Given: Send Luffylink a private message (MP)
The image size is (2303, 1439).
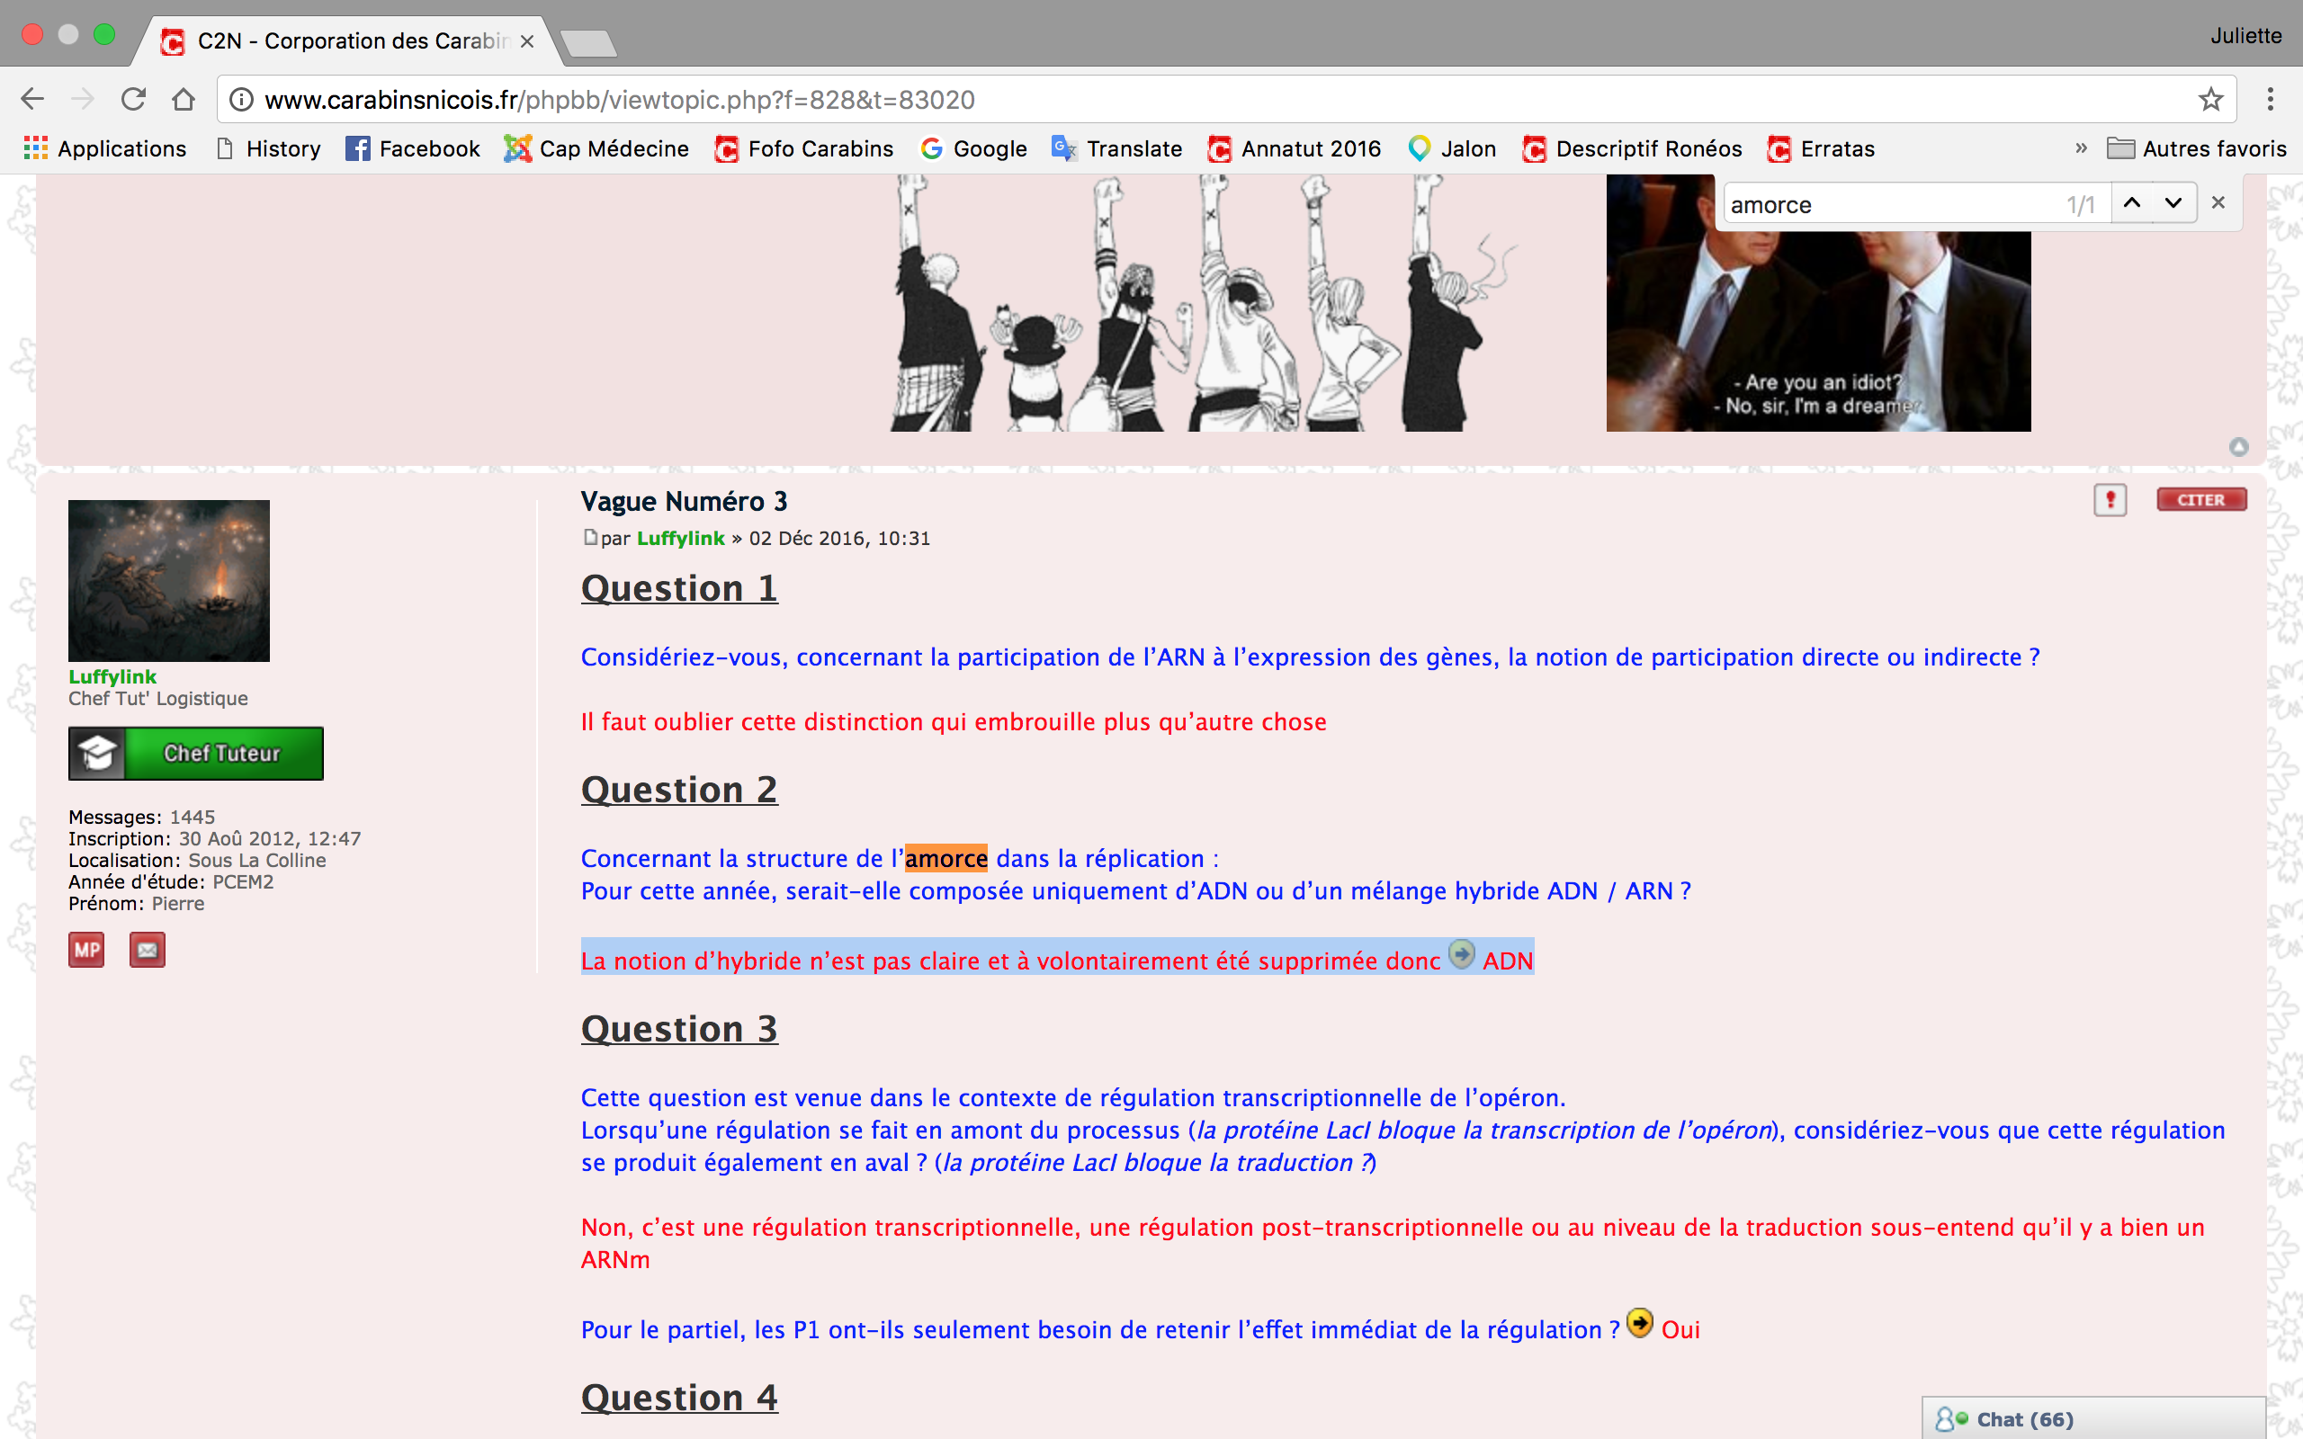Looking at the screenshot, I should 86,950.
